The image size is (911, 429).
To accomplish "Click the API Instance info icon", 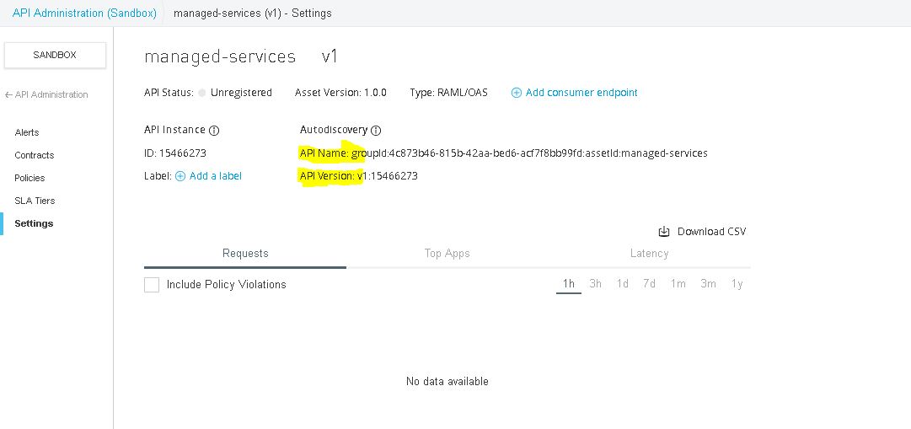I will coord(214,131).
